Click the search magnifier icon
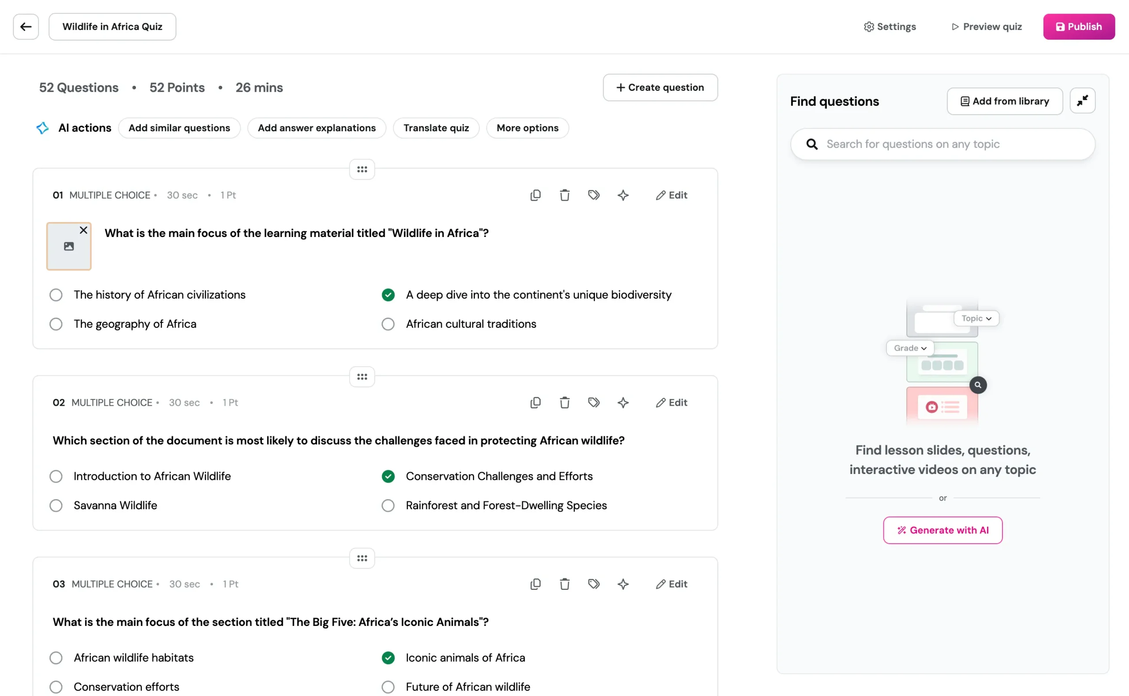The image size is (1129, 696). point(812,144)
